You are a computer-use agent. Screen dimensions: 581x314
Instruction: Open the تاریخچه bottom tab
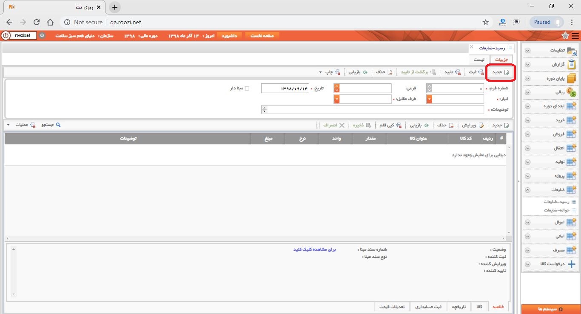[x=459, y=307]
